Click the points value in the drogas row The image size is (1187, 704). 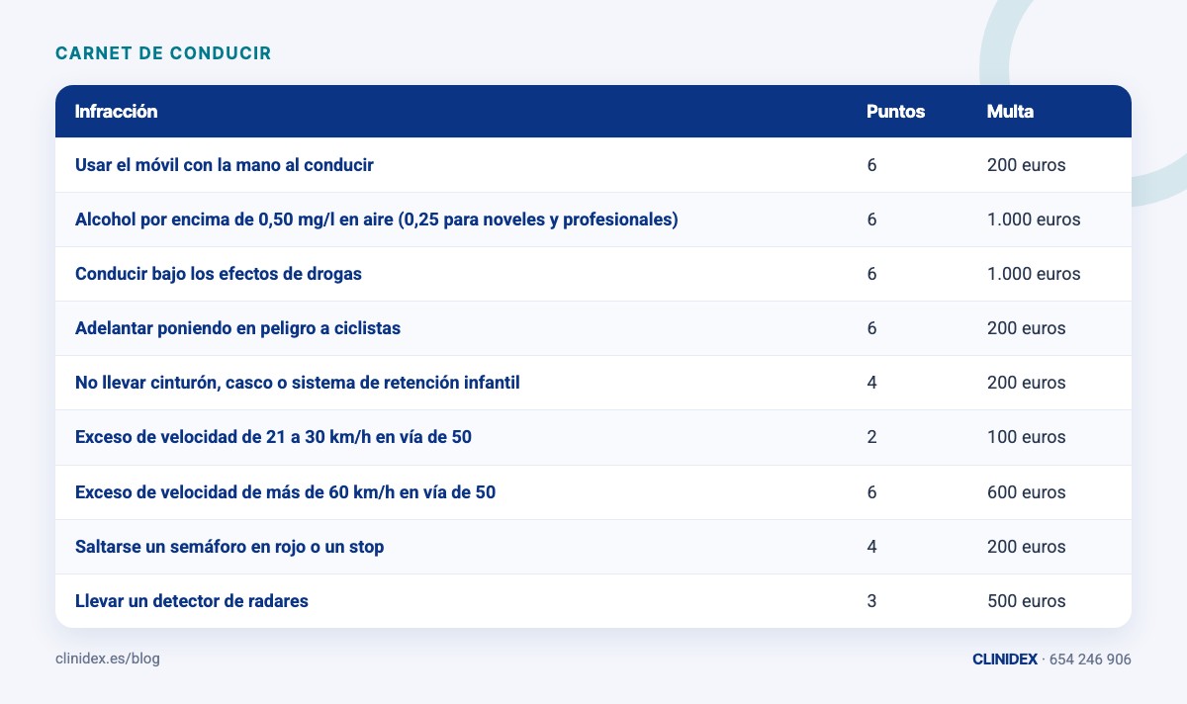point(871,274)
